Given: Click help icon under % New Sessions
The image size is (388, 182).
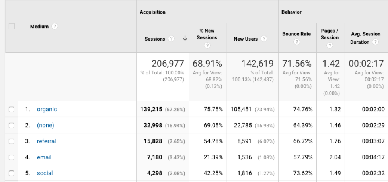Looking at the screenshot, I should 207,46.
